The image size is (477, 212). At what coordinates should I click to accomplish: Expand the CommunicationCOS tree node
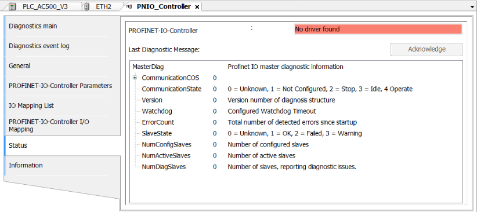pyautogui.click(x=135, y=78)
